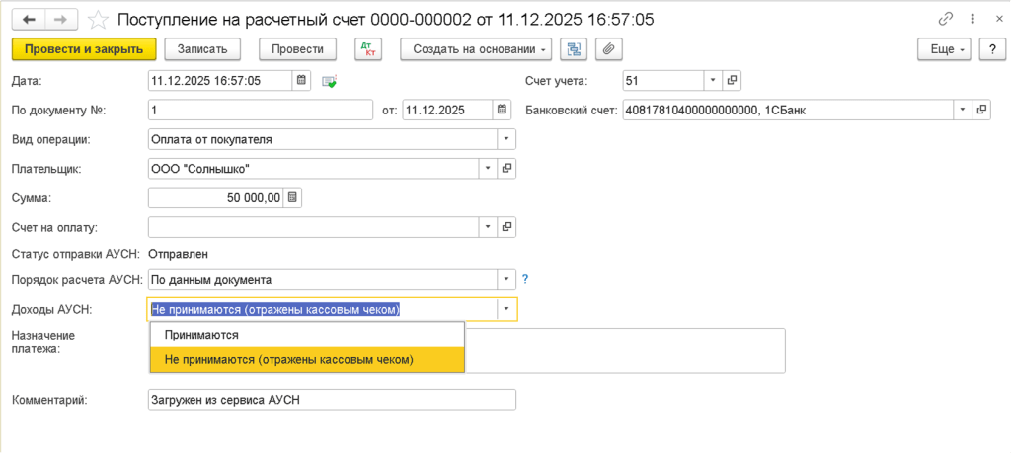The image size is (1011, 453).
Task: Click into the Комментарий text field
Action: coord(331,400)
